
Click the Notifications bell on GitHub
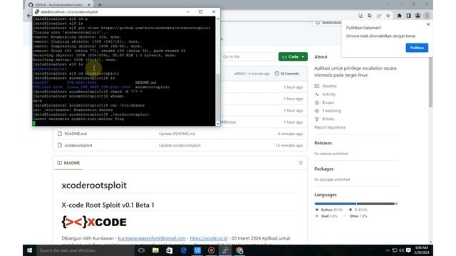pyautogui.click(x=318, y=23)
